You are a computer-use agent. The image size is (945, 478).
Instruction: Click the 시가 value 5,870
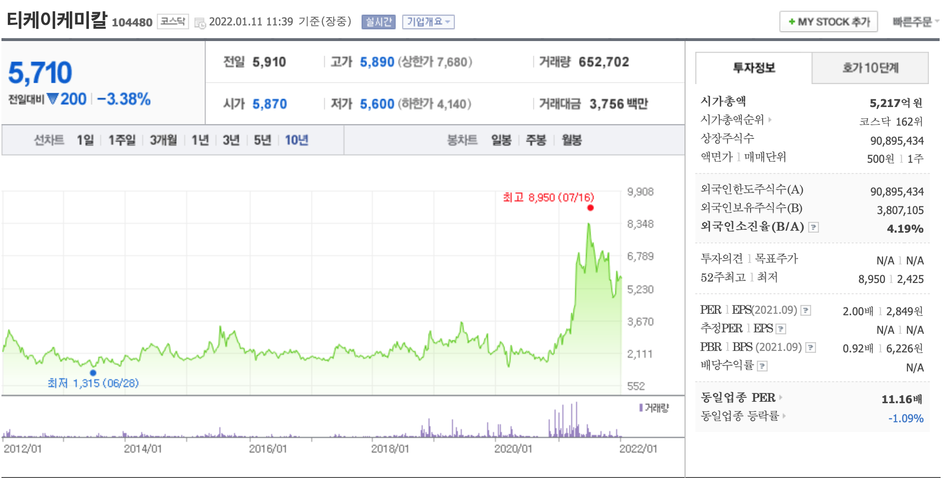point(270,104)
